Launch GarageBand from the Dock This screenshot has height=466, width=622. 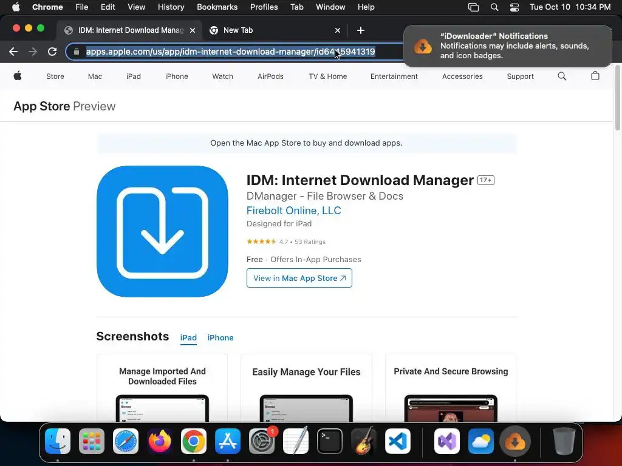click(364, 441)
